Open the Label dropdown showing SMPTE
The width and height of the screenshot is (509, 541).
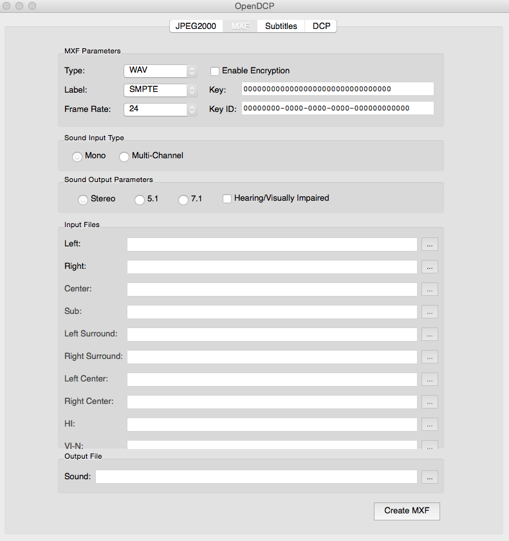pos(160,90)
